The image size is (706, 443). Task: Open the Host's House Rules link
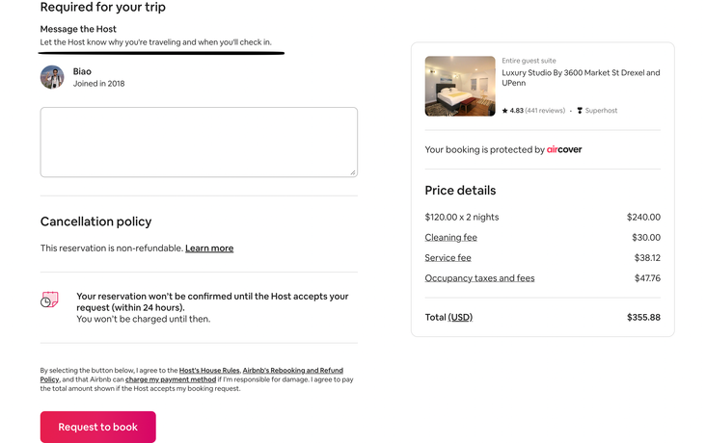point(209,371)
